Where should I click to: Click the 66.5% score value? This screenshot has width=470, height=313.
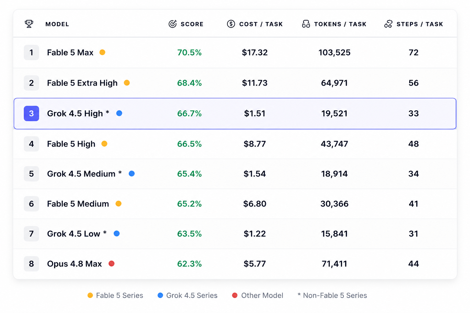point(189,144)
